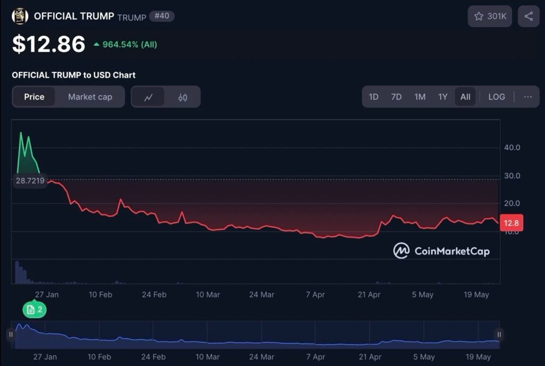The width and height of the screenshot is (545, 366).
Task: Click the 19 May label under the range navigator
Action: point(478,357)
